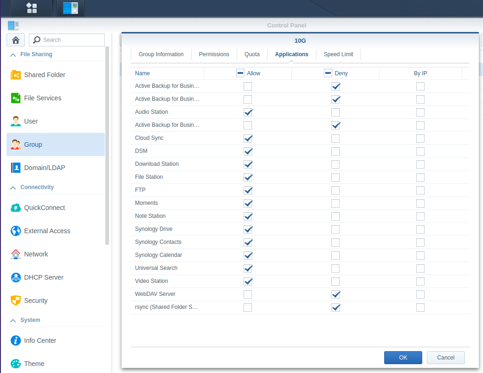Uncheck Allow for Moments
The height and width of the screenshot is (373, 483).
tap(248, 203)
